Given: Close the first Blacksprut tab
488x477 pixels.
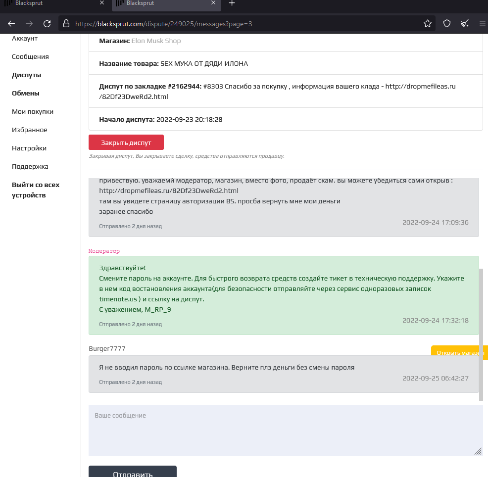Looking at the screenshot, I should click(x=102, y=3).
